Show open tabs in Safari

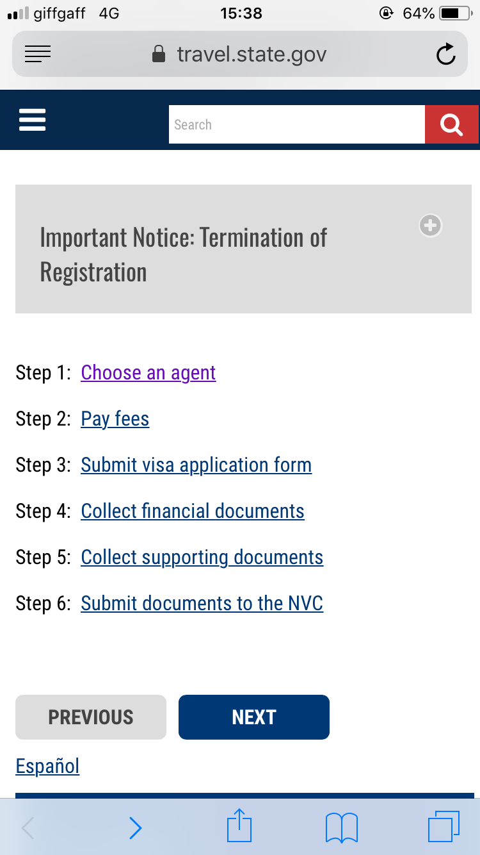[x=444, y=826]
